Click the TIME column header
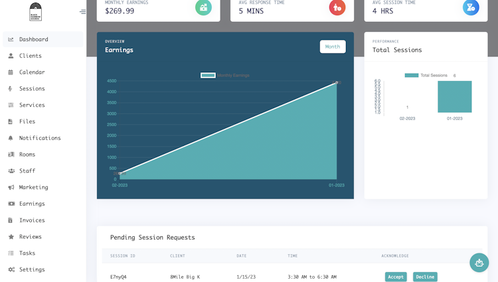The image size is (498, 282). click(293, 255)
